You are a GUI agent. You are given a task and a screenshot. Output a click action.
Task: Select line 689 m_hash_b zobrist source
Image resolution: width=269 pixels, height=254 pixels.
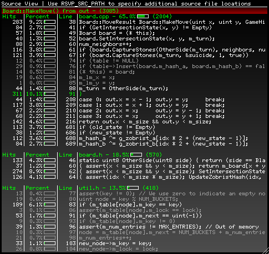point(164,144)
